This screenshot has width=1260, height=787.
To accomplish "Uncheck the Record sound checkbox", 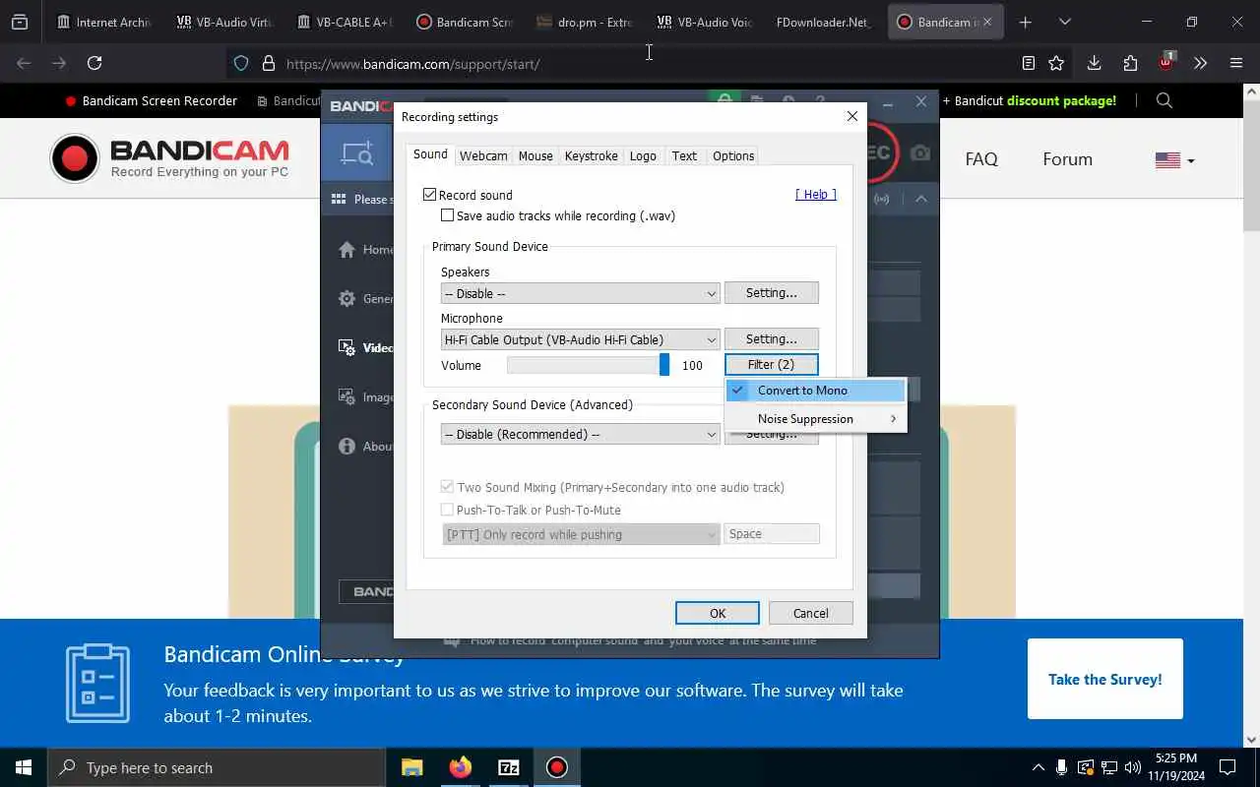I will (x=429, y=195).
